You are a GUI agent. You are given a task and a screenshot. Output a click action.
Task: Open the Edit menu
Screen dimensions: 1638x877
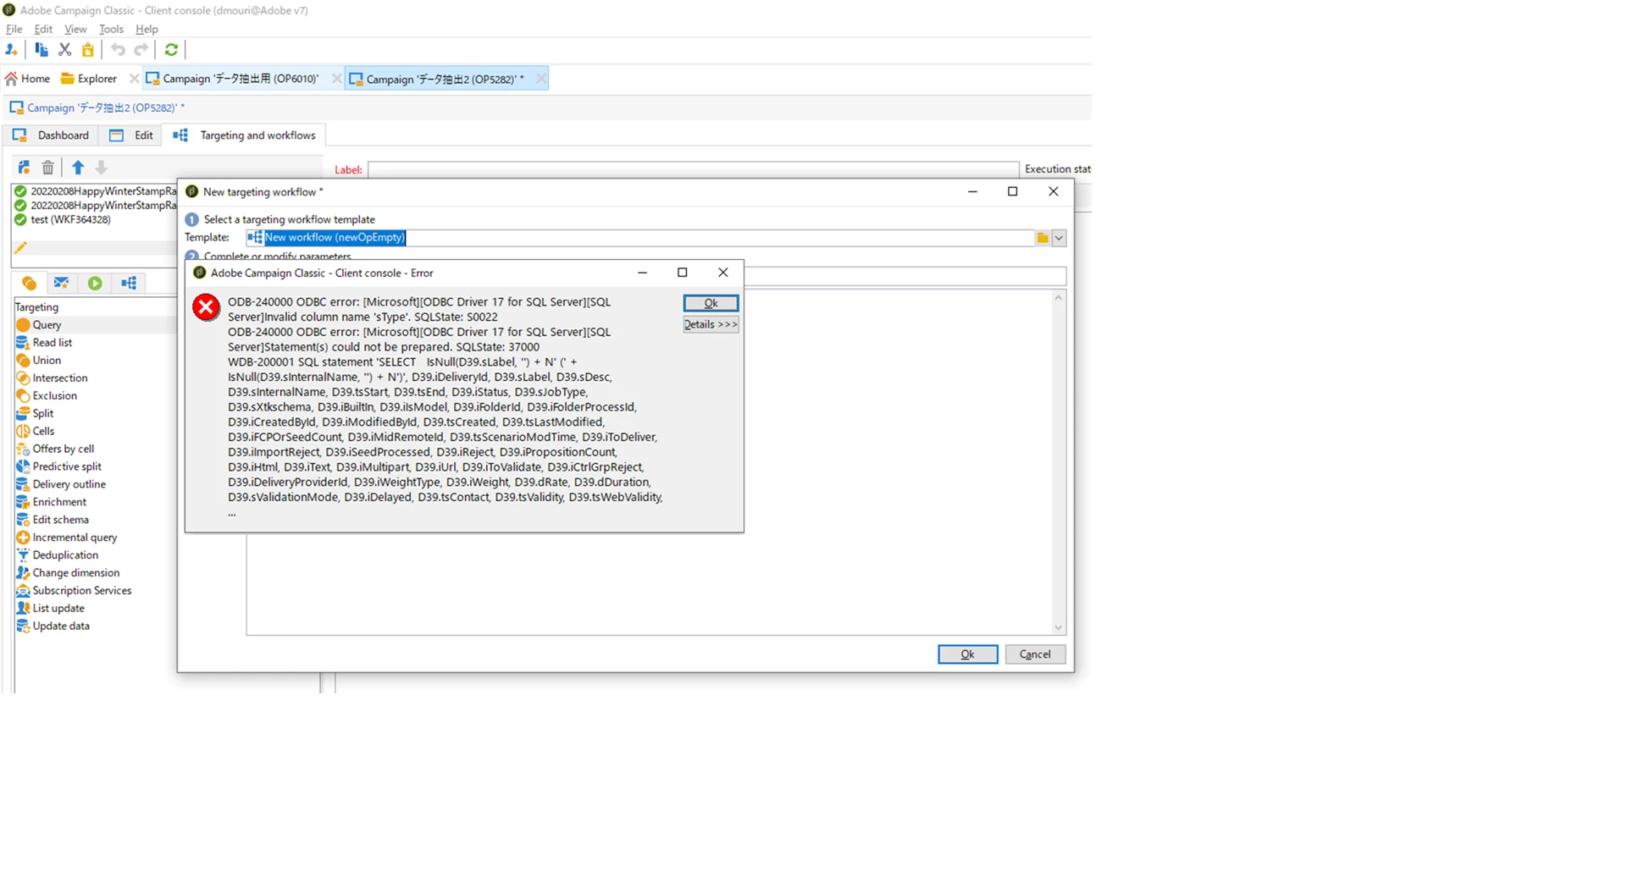point(43,29)
